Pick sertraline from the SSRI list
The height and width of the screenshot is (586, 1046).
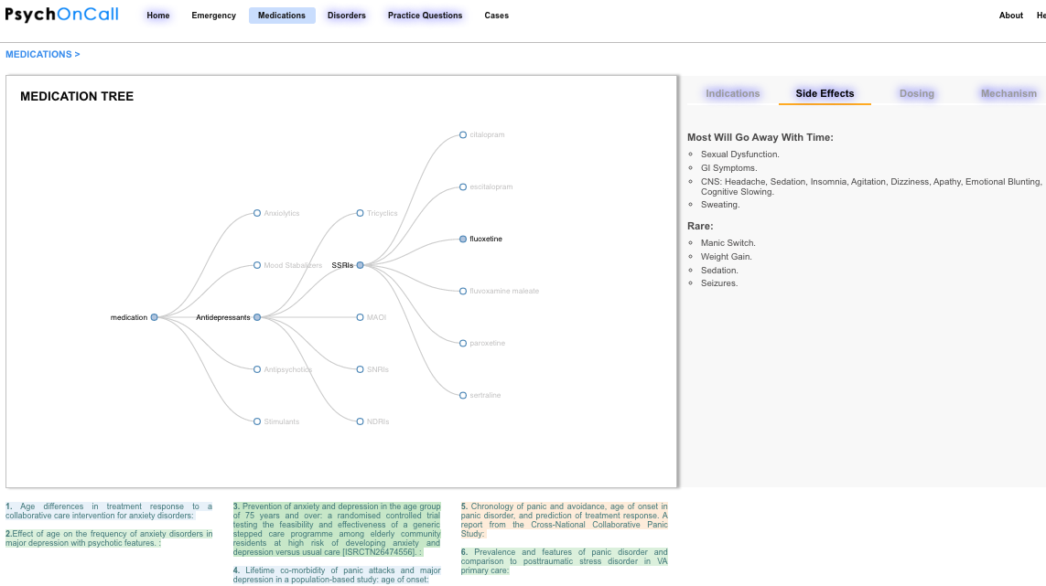point(463,395)
